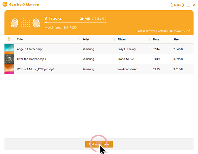This screenshot has width=198, height=154.
Task: Click the 3.01MB size value
Action: pyautogui.click(x=178, y=69)
